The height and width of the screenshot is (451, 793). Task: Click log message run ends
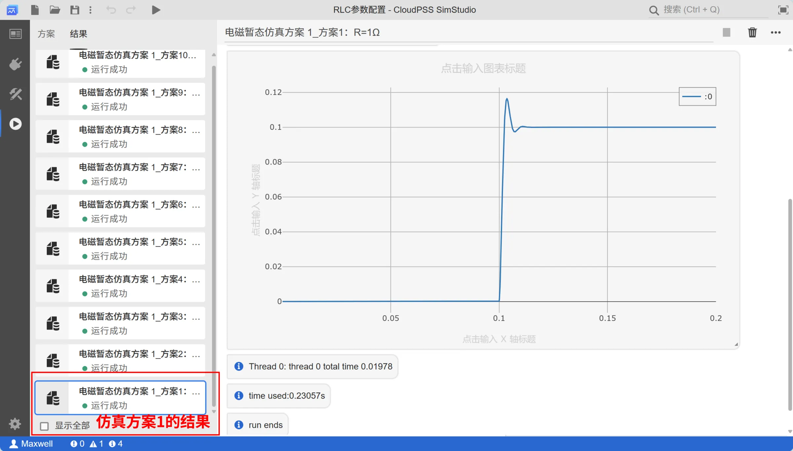coord(258,425)
